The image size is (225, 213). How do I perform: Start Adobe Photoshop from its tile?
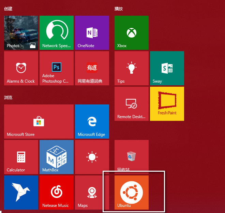coord(56,68)
